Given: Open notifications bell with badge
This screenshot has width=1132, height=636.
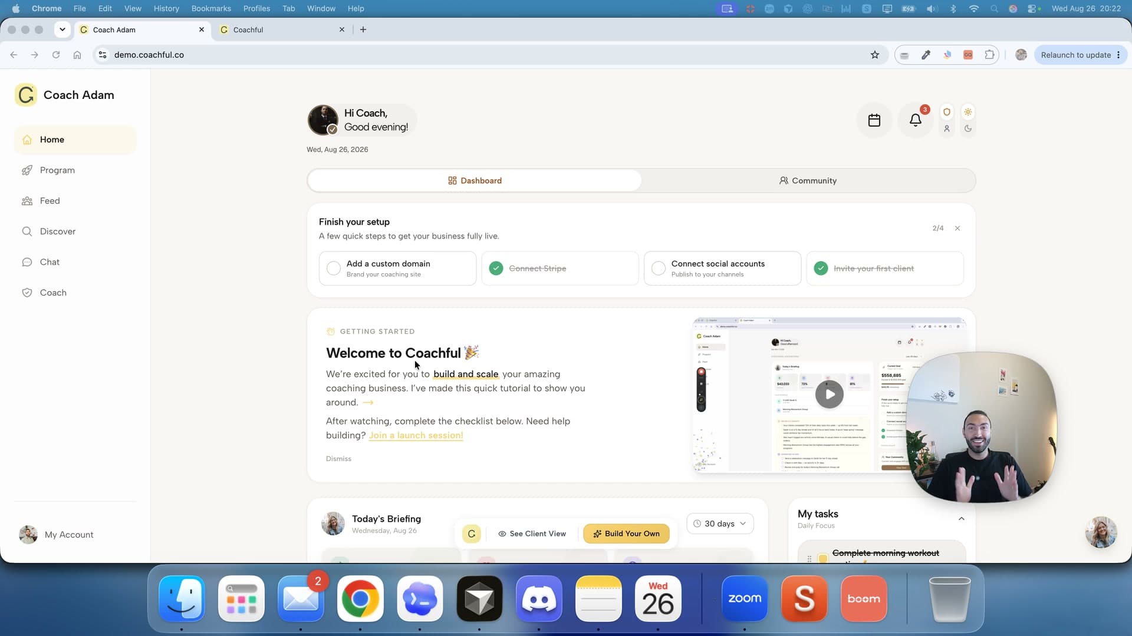Looking at the screenshot, I should (915, 120).
